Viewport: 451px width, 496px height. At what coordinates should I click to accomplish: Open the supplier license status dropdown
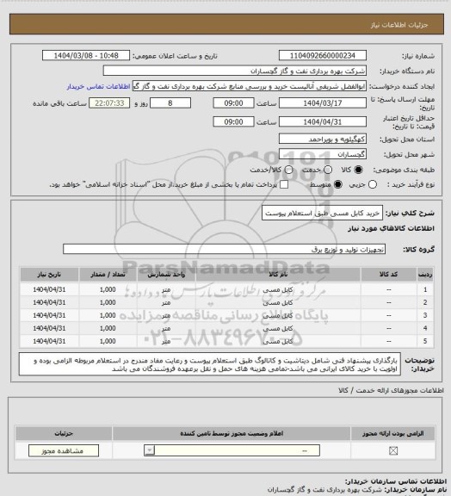[232, 450]
